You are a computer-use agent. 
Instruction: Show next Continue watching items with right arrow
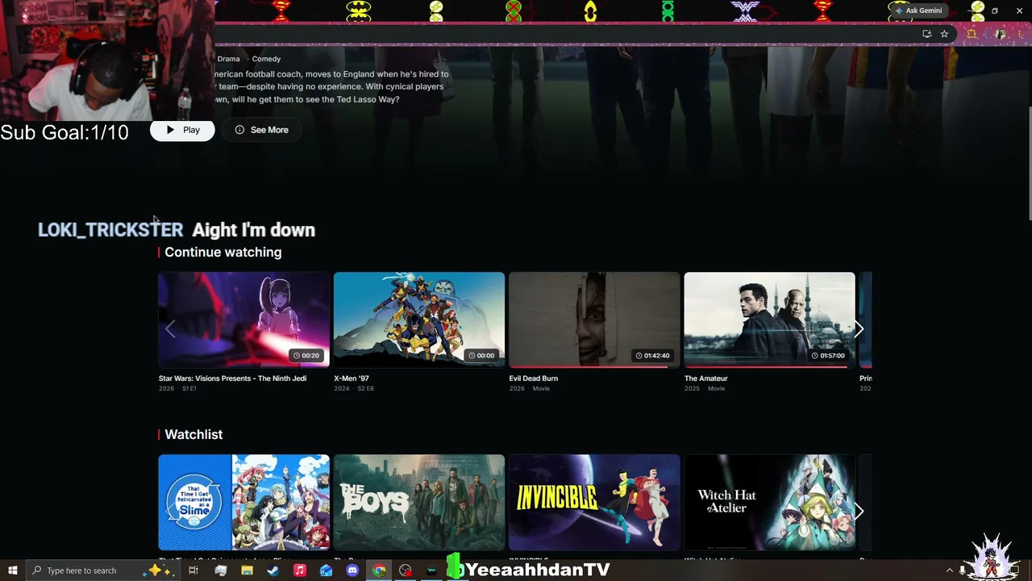click(859, 329)
